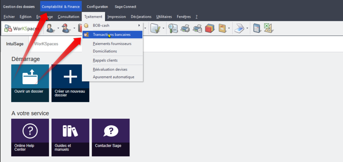Expand the BOB-cash submenu arrow
The width and height of the screenshot is (343, 162).
point(139,25)
